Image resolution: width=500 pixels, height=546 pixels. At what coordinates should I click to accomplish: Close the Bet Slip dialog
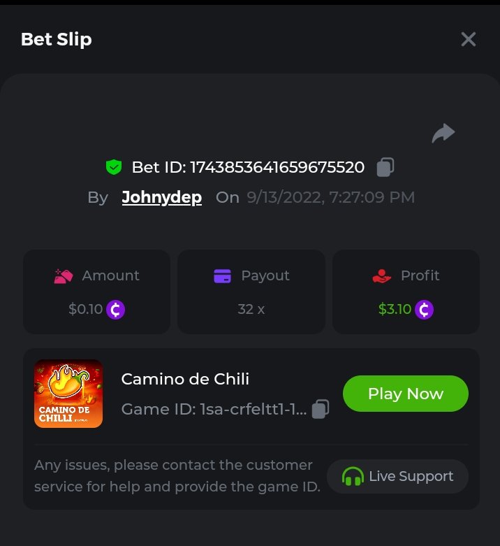(x=468, y=39)
